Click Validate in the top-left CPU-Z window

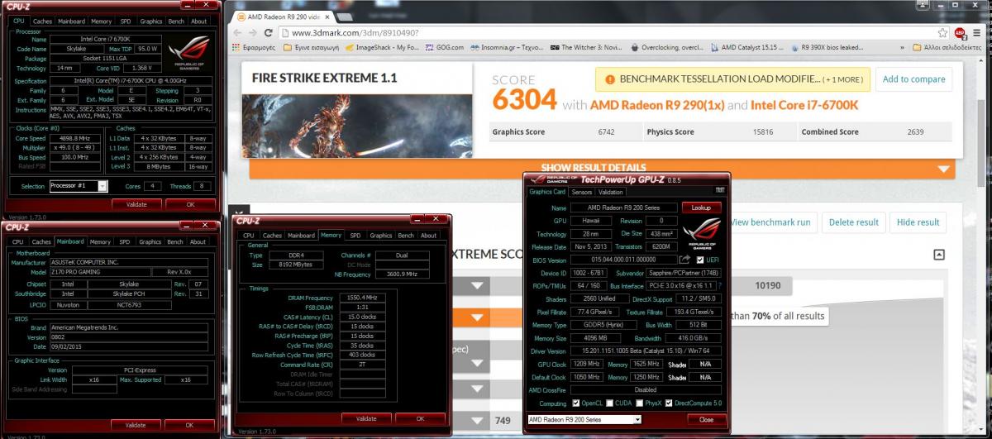point(136,203)
